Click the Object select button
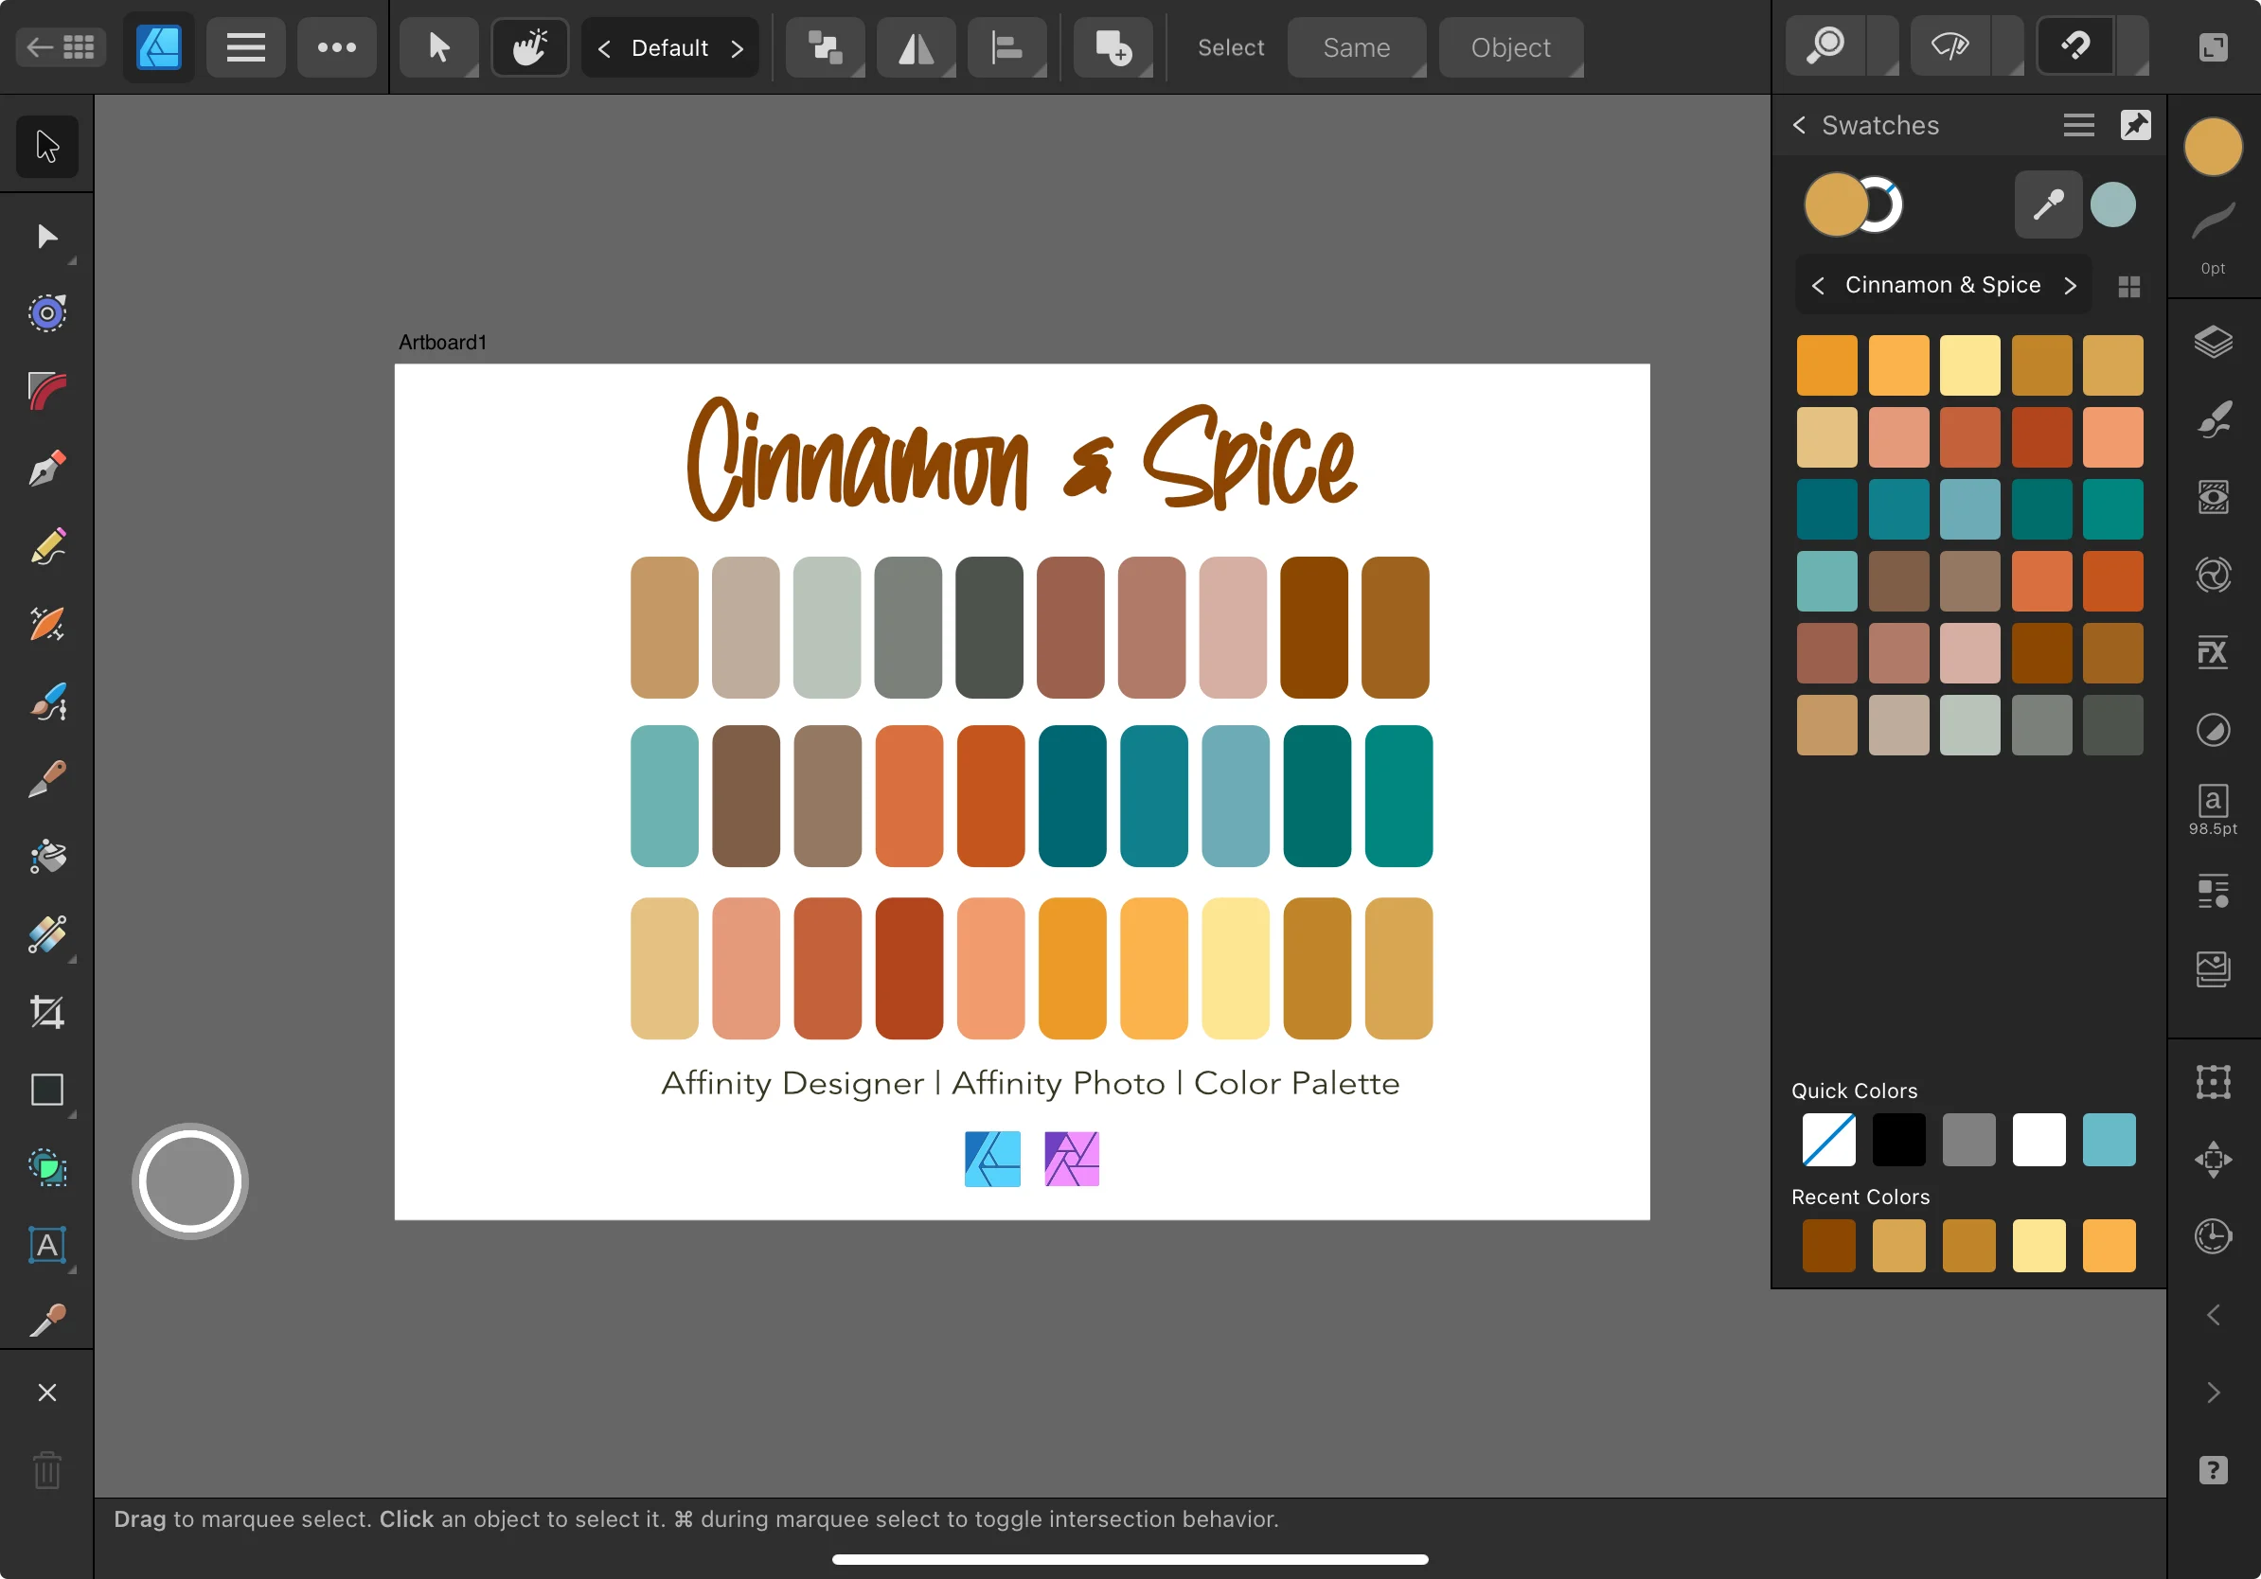 click(1510, 47)
